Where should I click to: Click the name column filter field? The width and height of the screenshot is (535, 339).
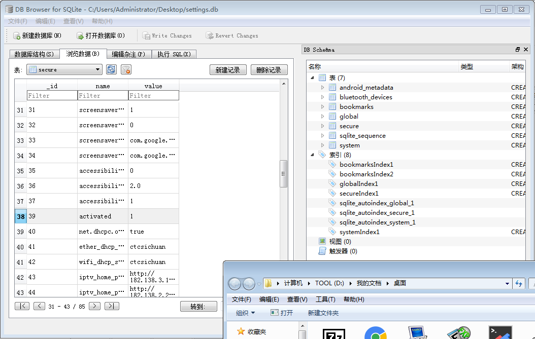pyautogui.click(x=103, y=96)
